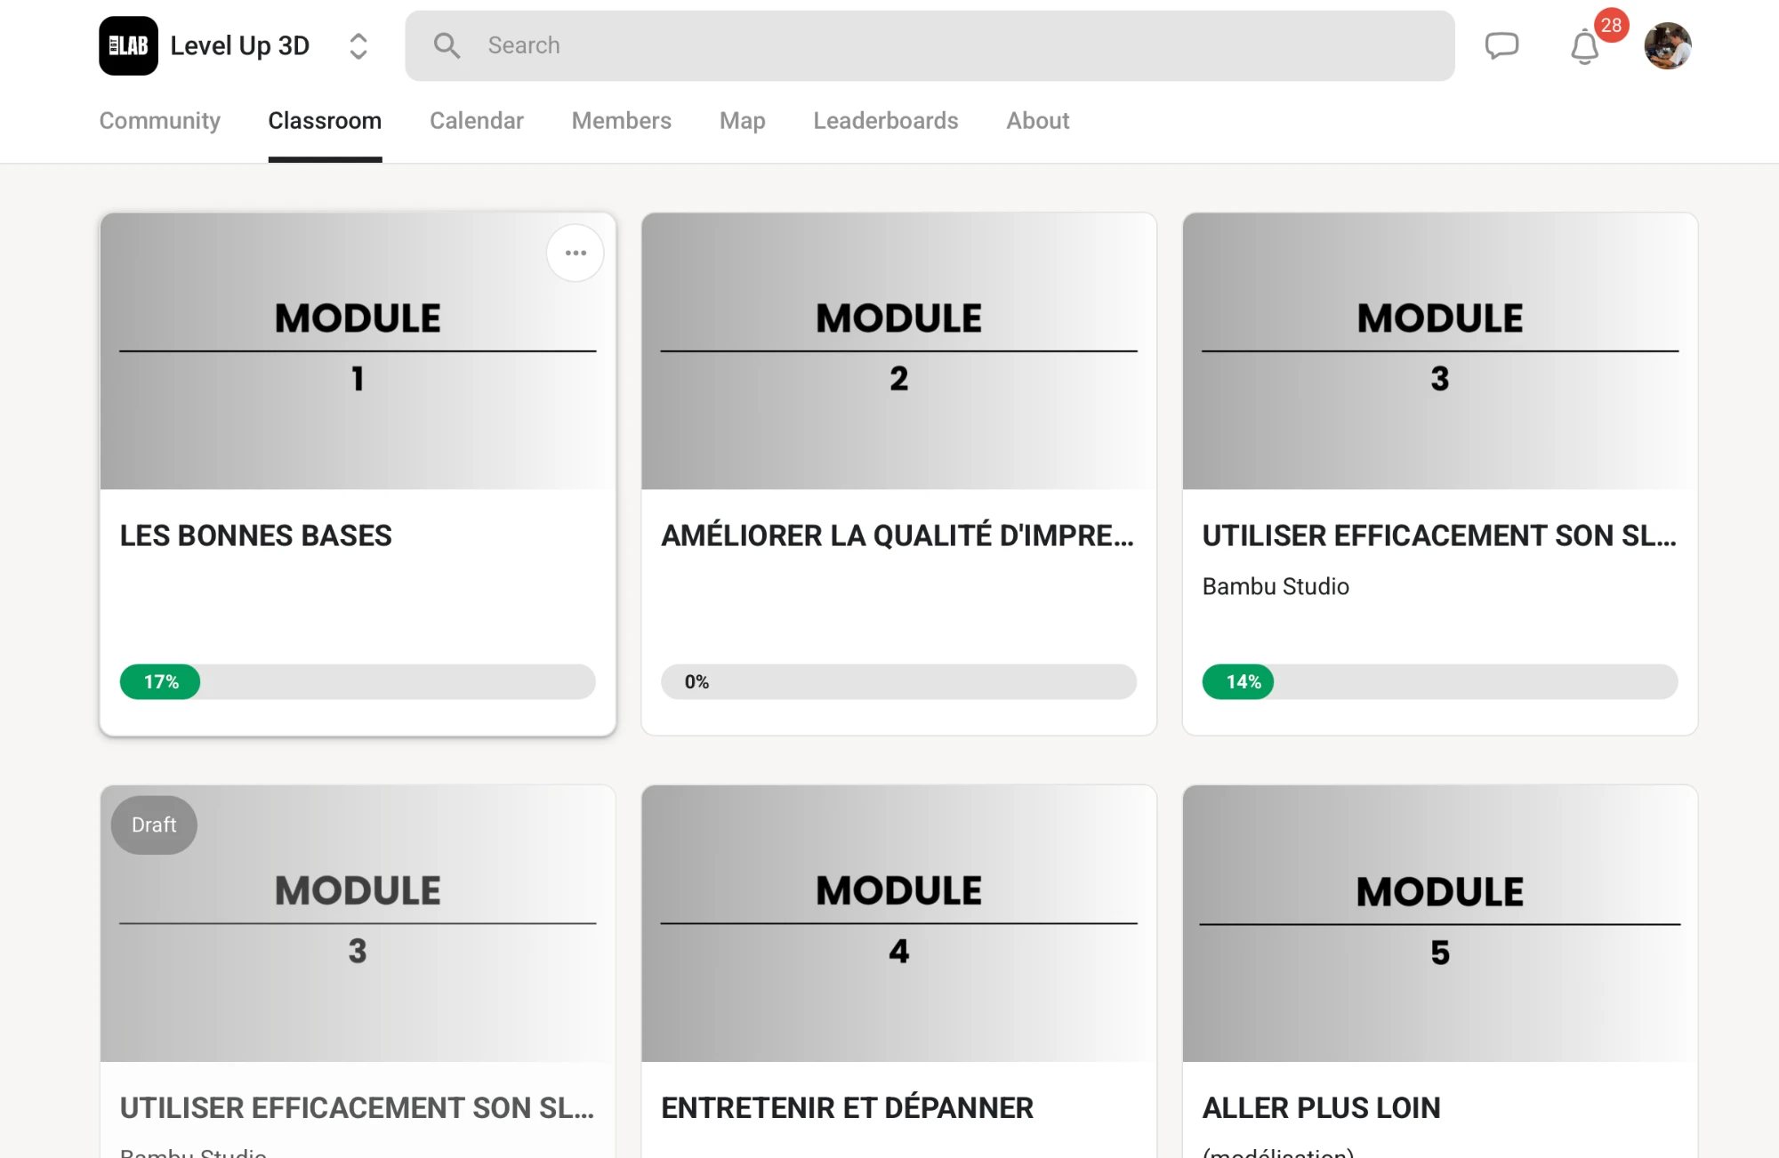Open the Members tab
Image resolution: width=1779 pixels, height=1158 pixels.
[x=622, y=121]
